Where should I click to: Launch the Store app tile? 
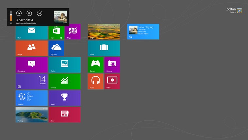click(56, 32)
